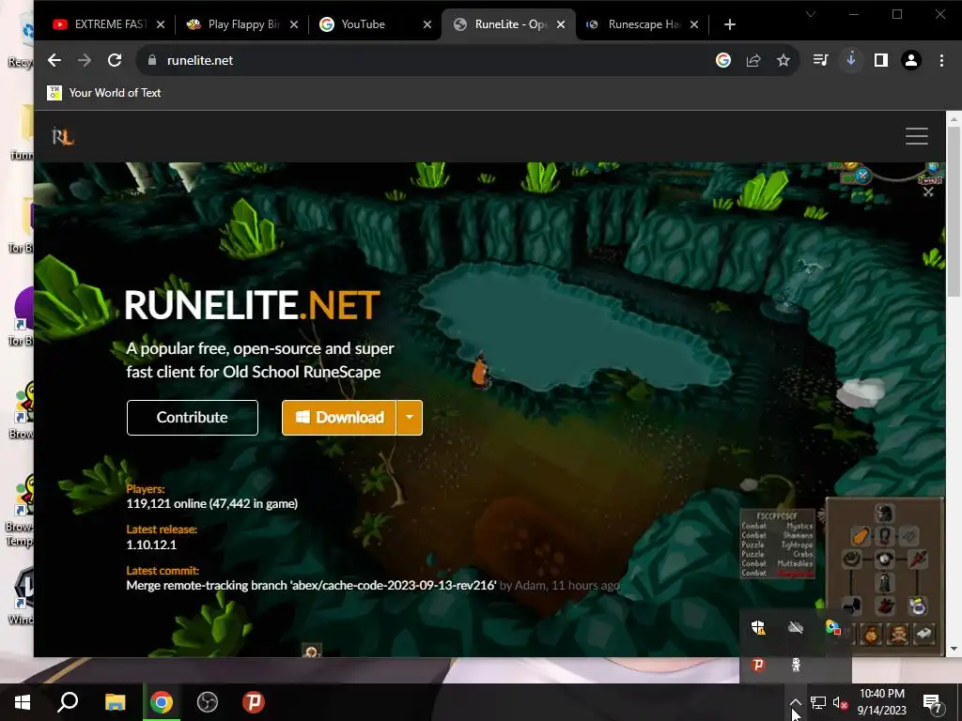Go back to the previous page

click(54, 60)
